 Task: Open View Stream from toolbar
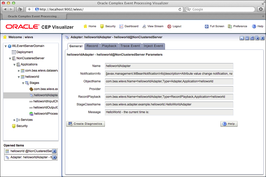pyautogui.click(x=144, y=26)
